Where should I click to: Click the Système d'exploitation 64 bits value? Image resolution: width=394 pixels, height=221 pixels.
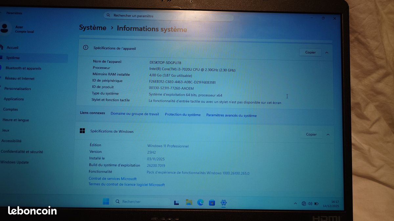pyautogui.click(x=186, y=95)
